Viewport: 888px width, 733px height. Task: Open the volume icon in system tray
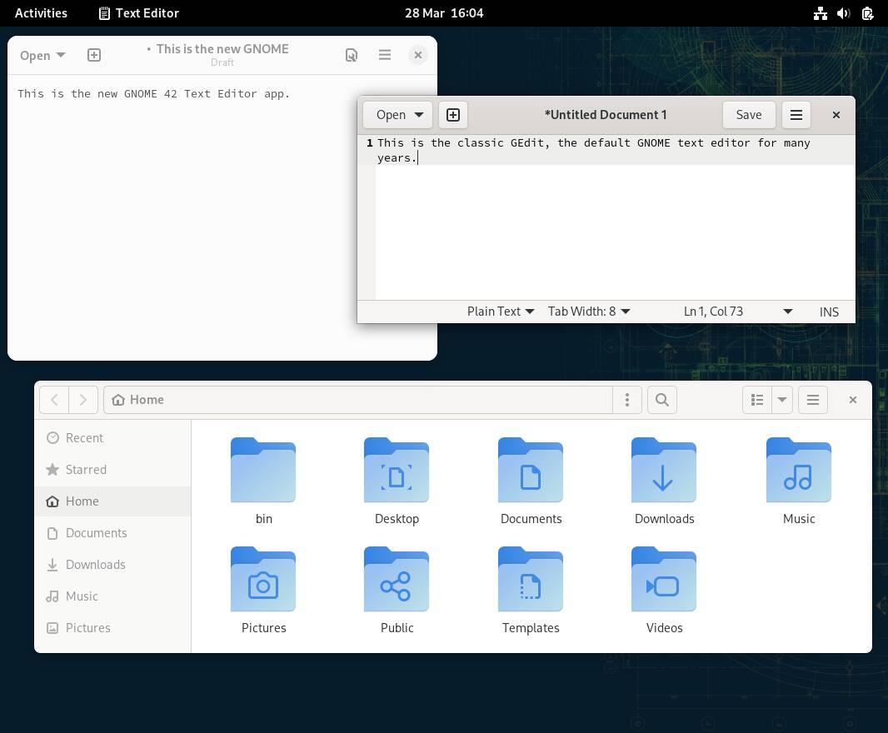[843, 13]
